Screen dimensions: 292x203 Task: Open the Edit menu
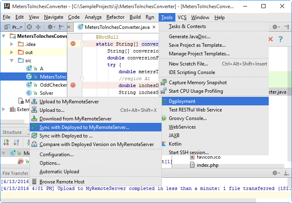[x=19, y=17]
